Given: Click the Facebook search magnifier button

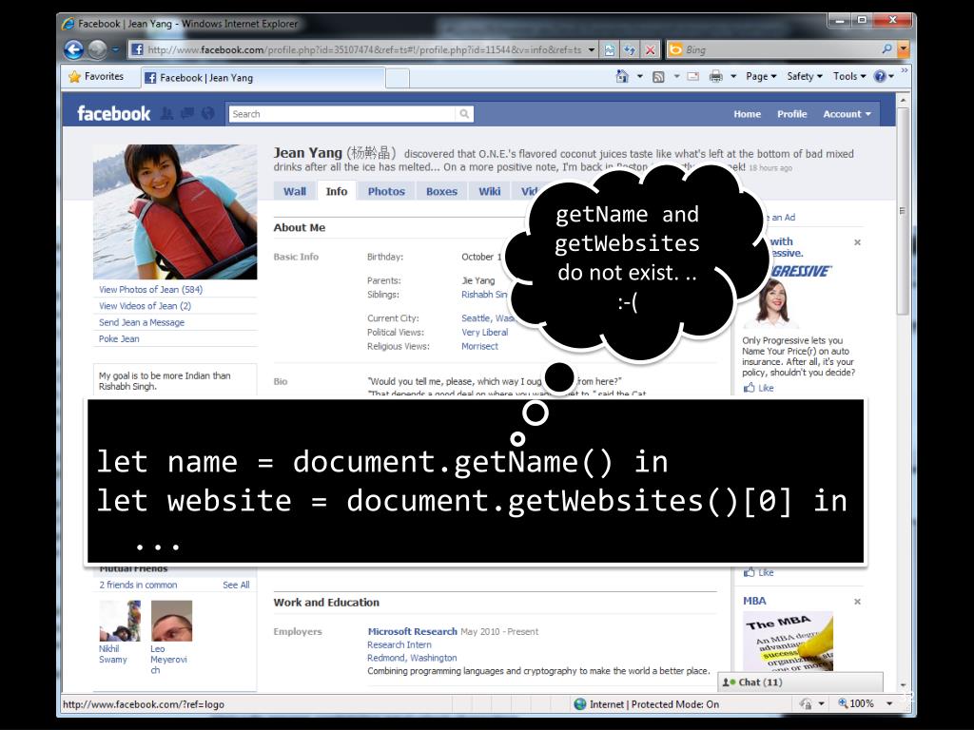Looking at the screenshot, I should click(464, 114).
